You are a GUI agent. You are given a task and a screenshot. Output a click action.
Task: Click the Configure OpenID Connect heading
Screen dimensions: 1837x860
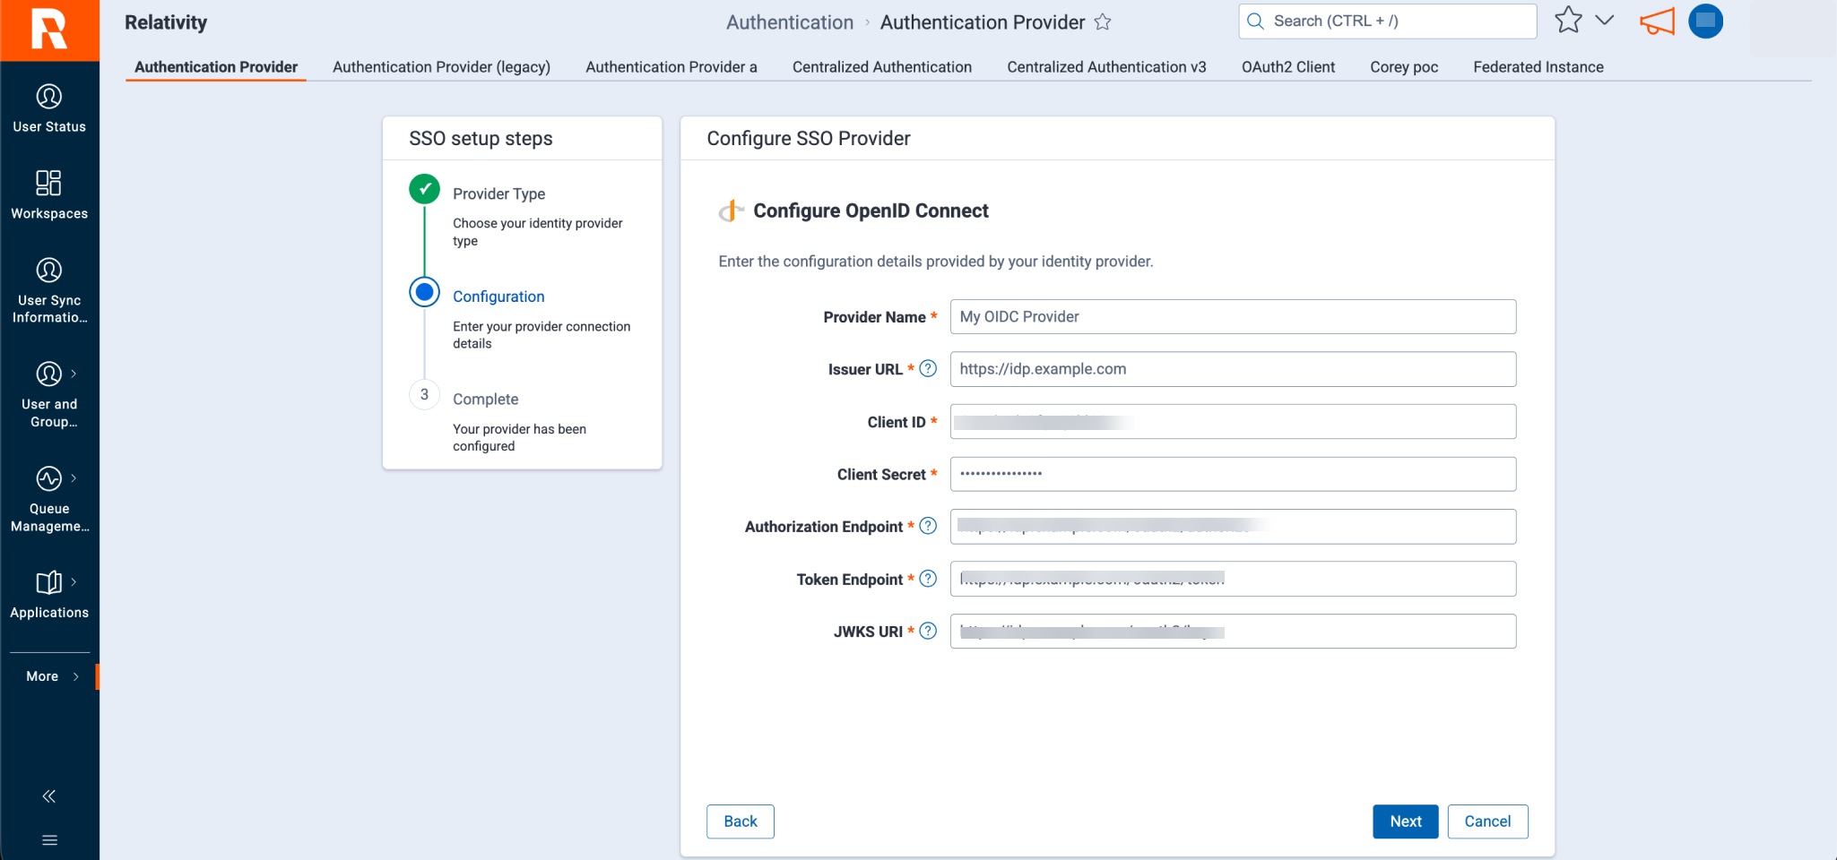[x=871, y=211]
